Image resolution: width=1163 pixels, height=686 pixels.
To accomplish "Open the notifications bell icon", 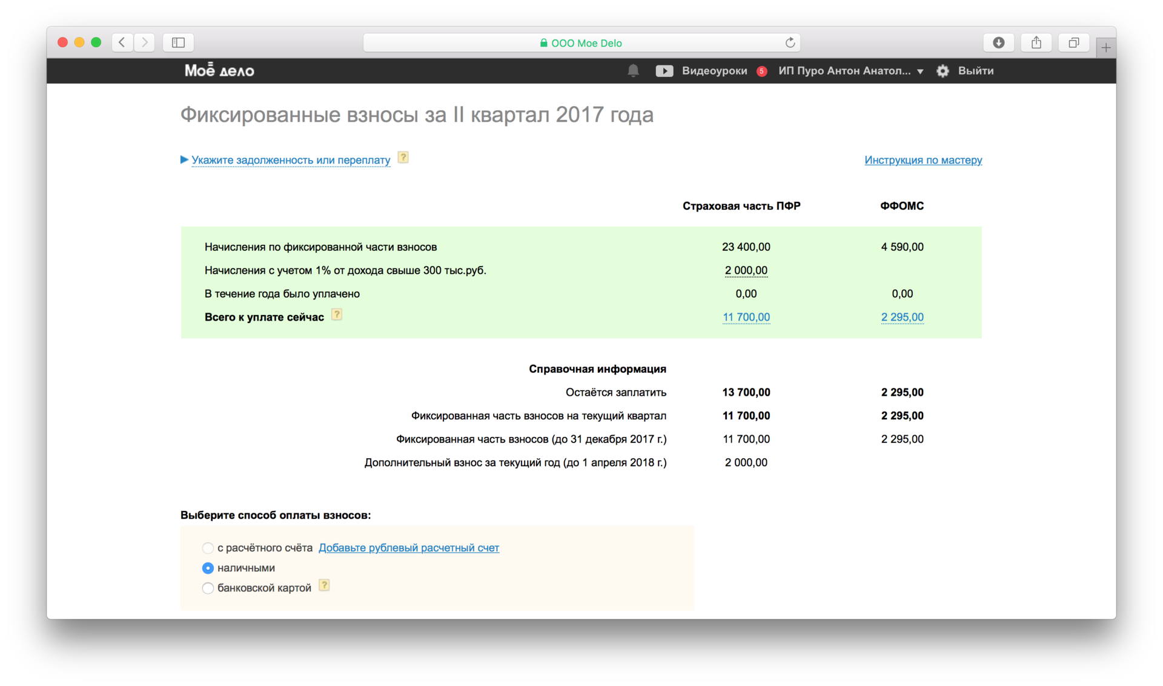I will coord(632,71).
